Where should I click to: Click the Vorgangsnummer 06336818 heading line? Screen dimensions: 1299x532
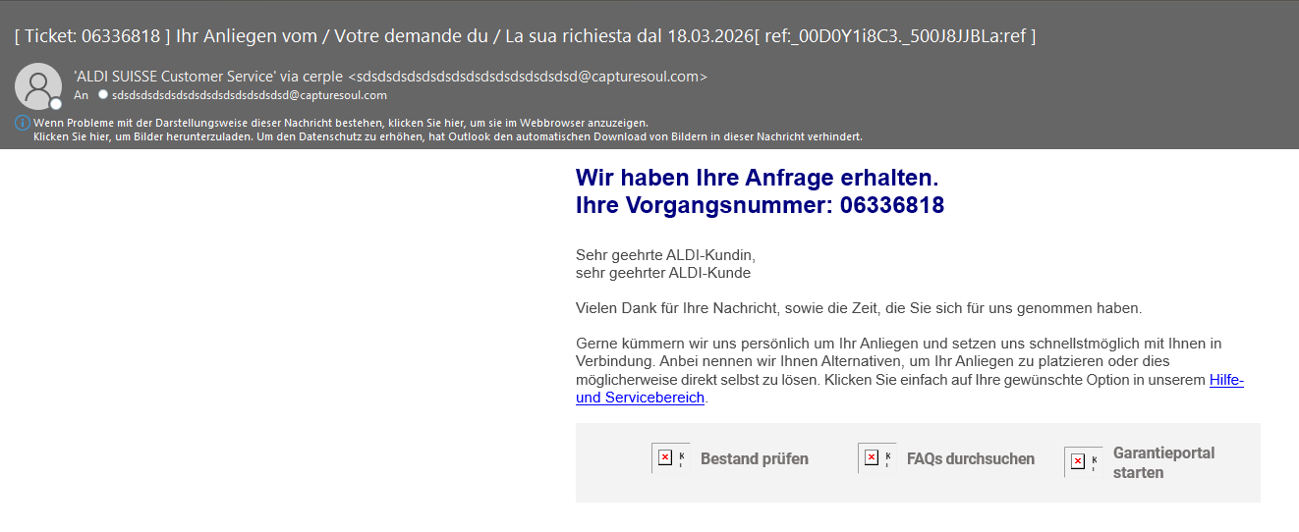[x=760, y=205]
